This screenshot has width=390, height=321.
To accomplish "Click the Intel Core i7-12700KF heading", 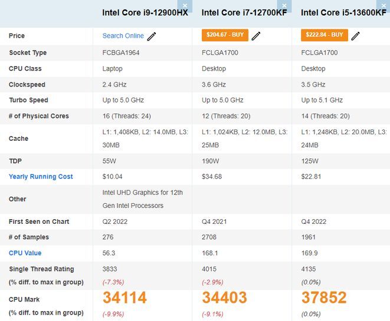I will tap(244, 13).
